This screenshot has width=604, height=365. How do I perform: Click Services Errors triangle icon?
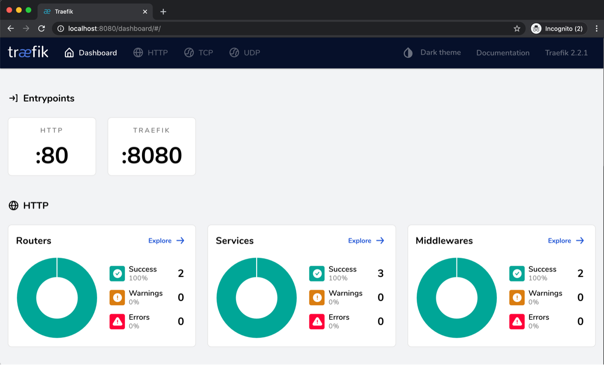click(317, 322)
